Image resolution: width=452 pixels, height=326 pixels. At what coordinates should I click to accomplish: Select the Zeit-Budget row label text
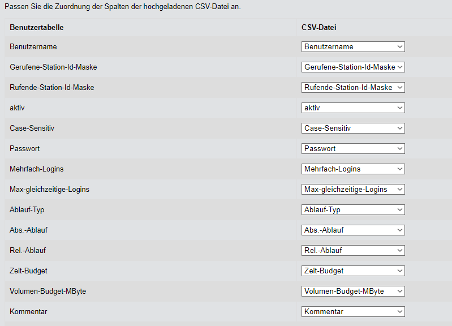pyautogui.click(x=29, y=271)
